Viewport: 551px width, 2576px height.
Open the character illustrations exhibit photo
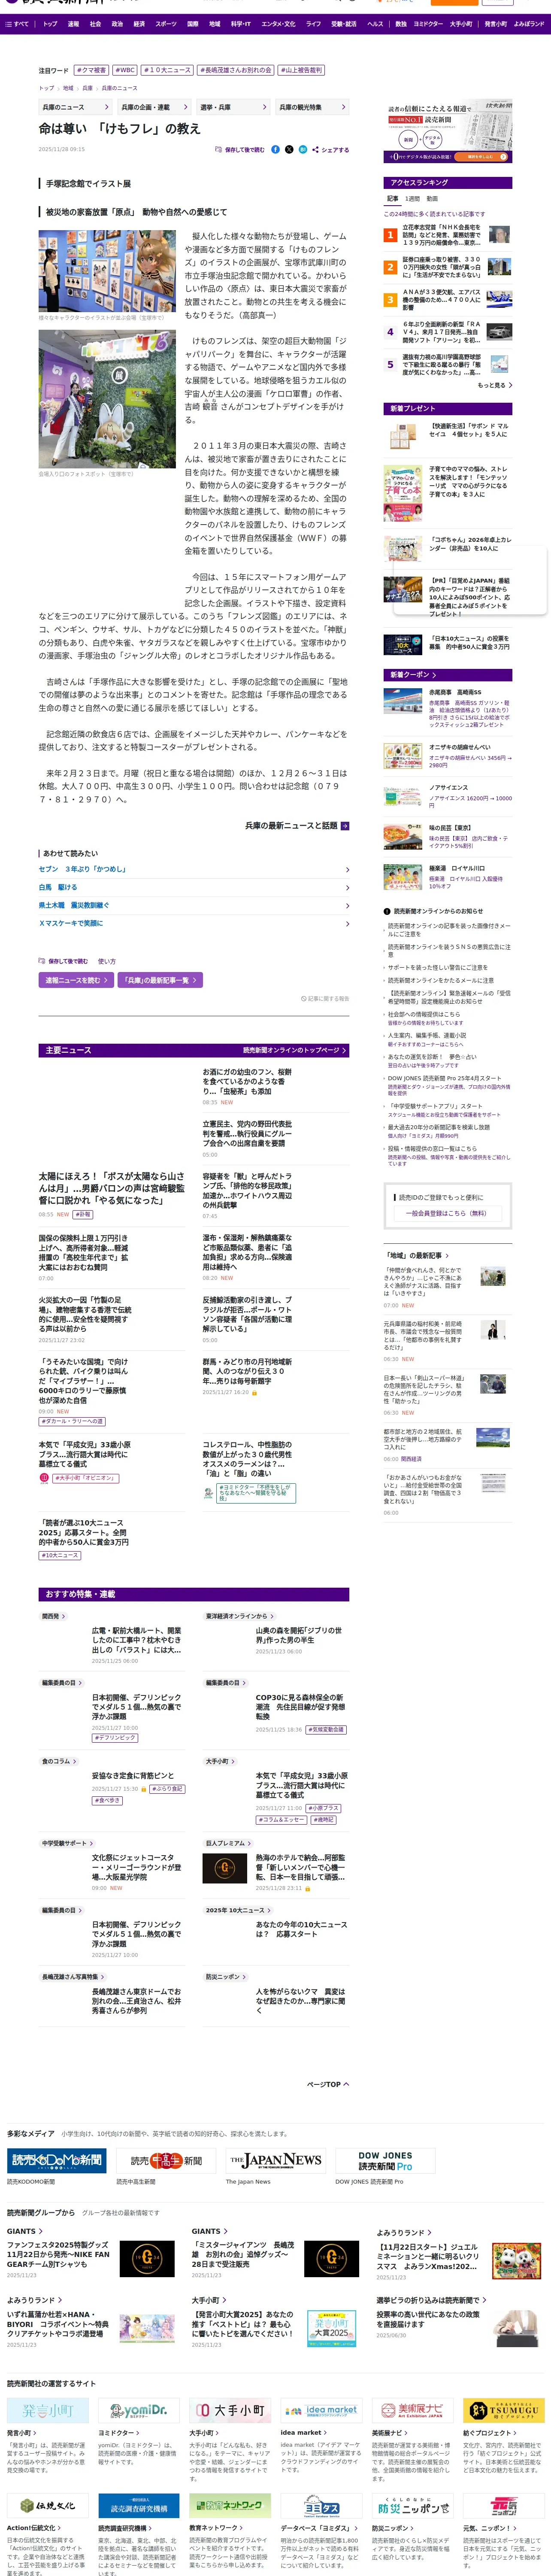(107, 271)
